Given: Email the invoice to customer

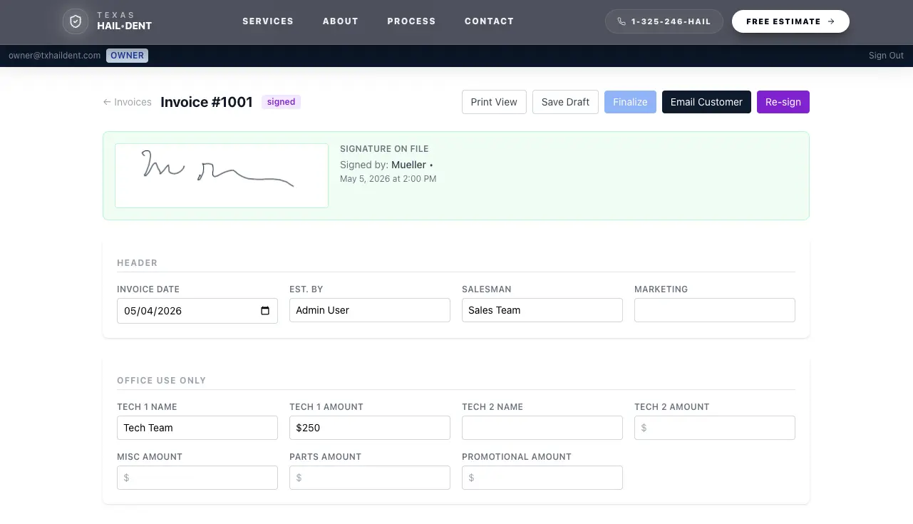Looking at the screenshot, I should point(706,102).
